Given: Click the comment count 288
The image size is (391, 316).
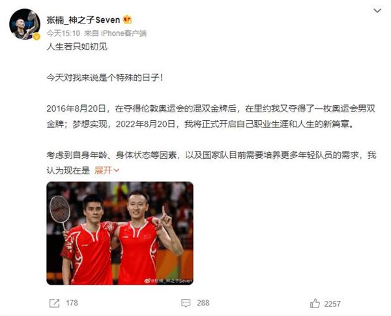Looking at the screenshot, I should click(203, 303).
